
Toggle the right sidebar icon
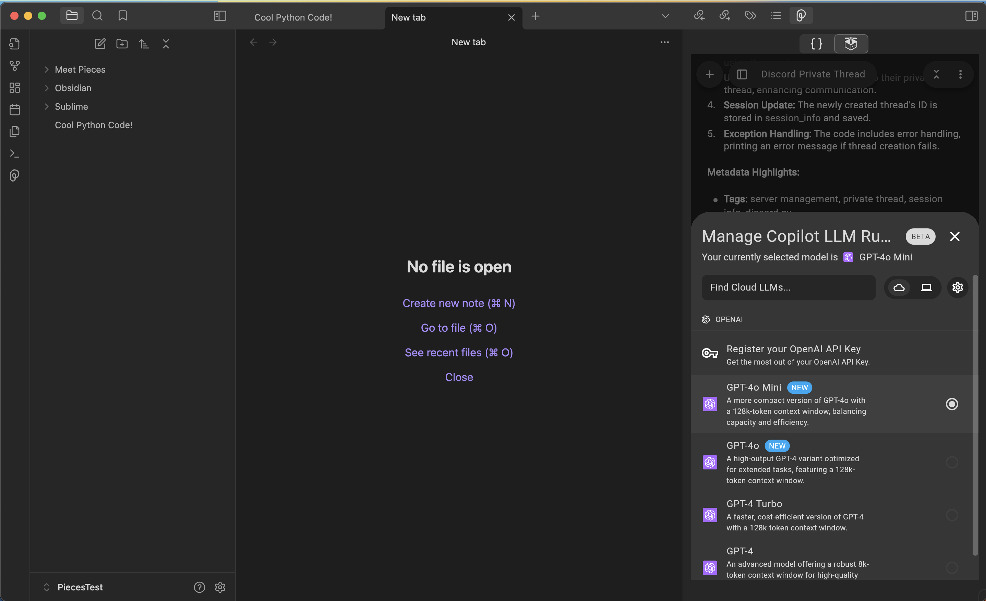(971, 16)
